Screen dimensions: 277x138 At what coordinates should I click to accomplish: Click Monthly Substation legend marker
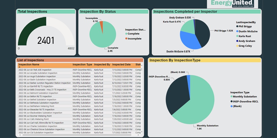click(x=232, y=97)
